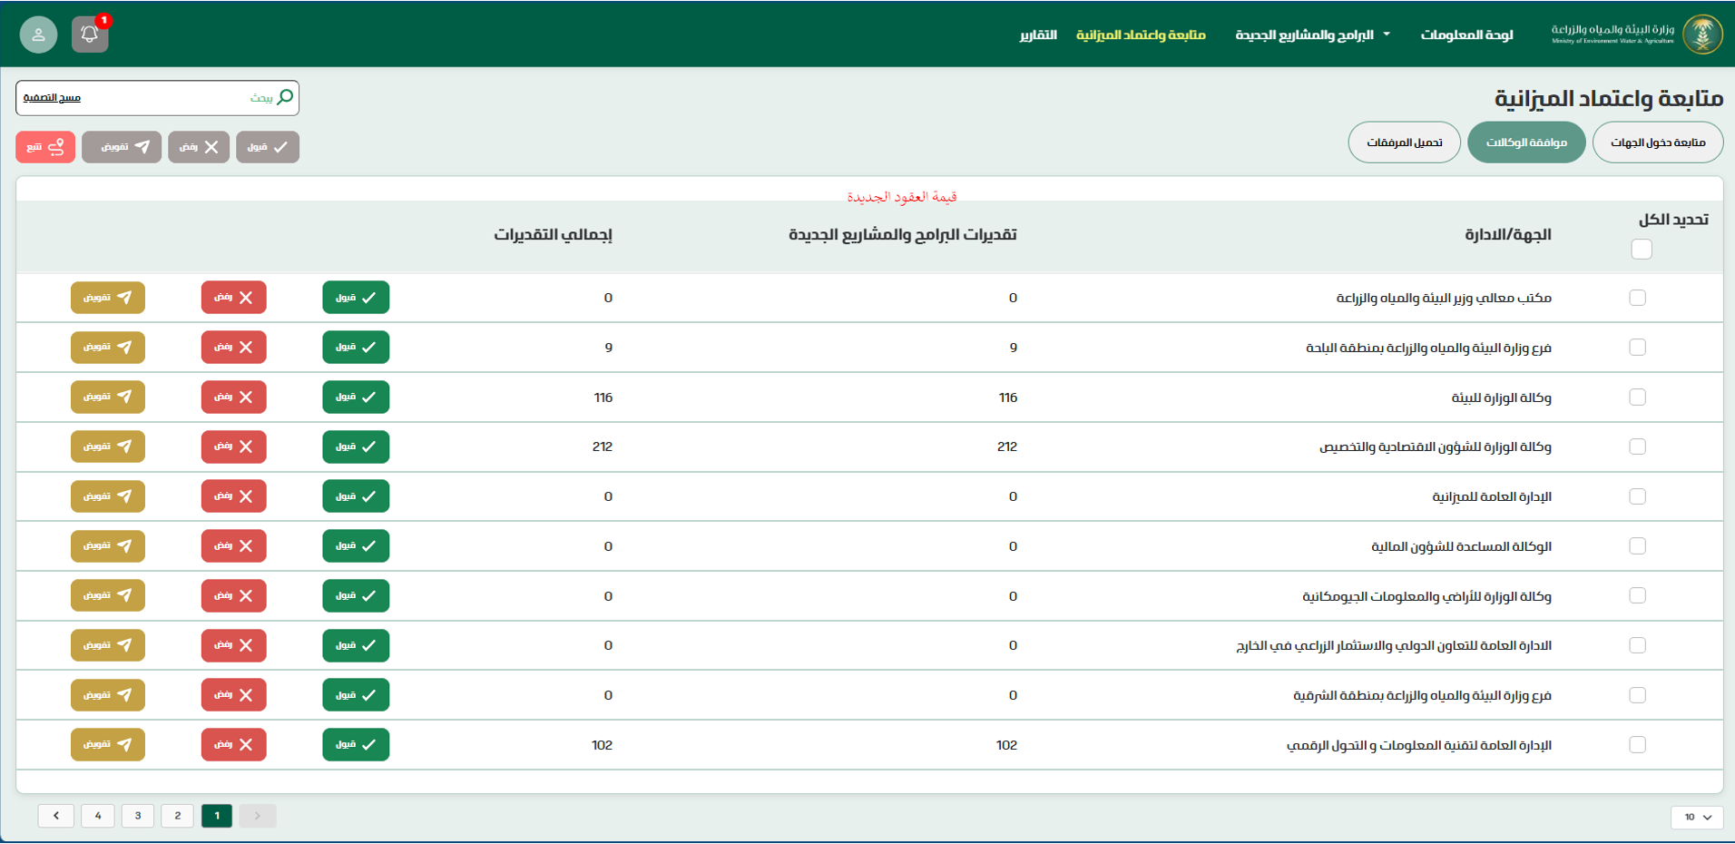Expand البرامج والمشاريع الجديدة dropdown menu
Screen dimensions: 1735x844
(1312, 34)
